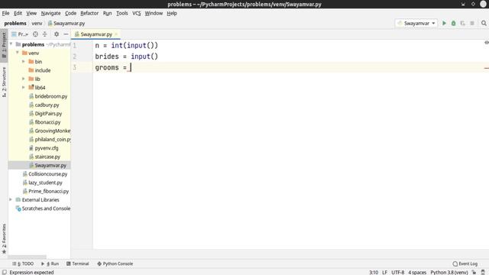
Task: Open the File menu
Action: (x=5, y=13)
